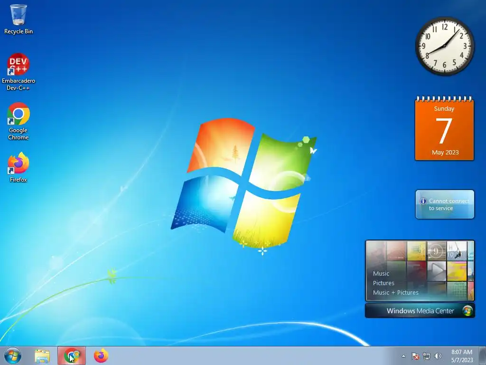Click the Show desktop button strip
Screen dimensions: 486x365
click(x=482, y=356)
